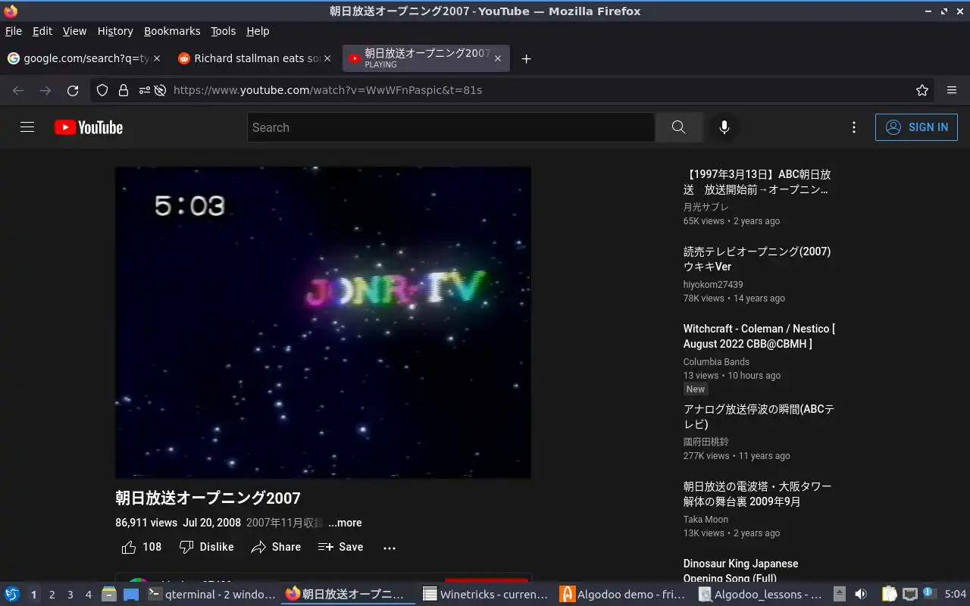Click show desktop icon in taskbar
The image size is (970, 606).
click(x=131, y=595)
